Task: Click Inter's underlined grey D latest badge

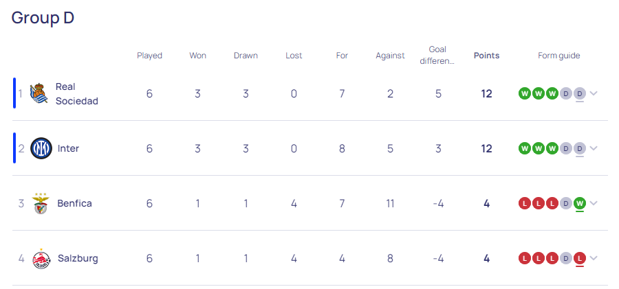Action: [580, 148]
